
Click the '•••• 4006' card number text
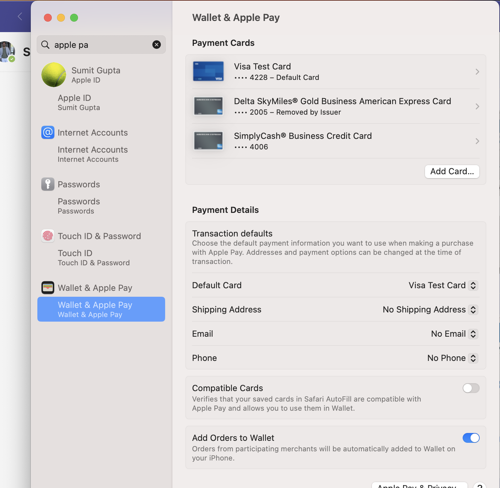click(251, 147)
